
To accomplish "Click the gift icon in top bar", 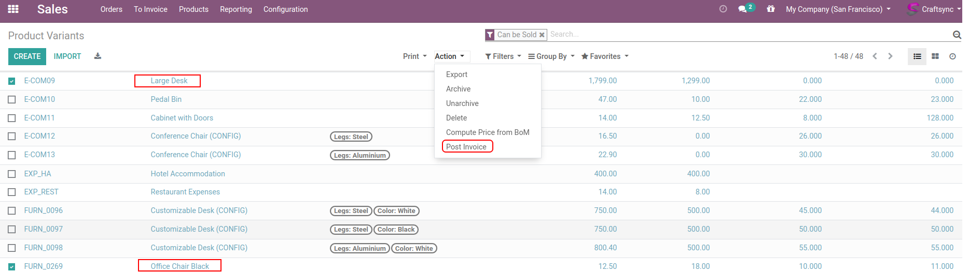I will (771, 9).
